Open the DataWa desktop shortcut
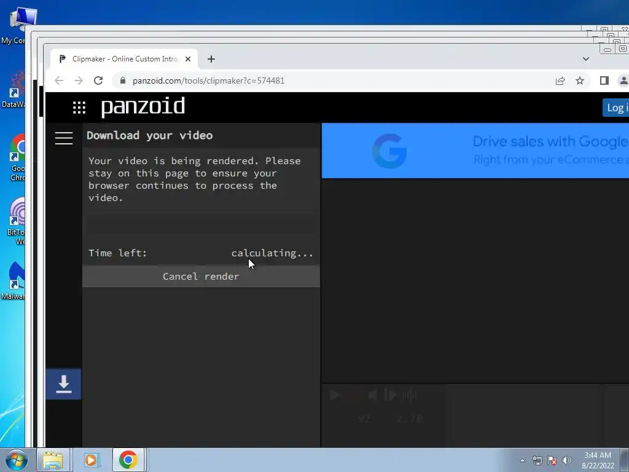The width and height of the screenshot is (629, 472). point(14,89)
